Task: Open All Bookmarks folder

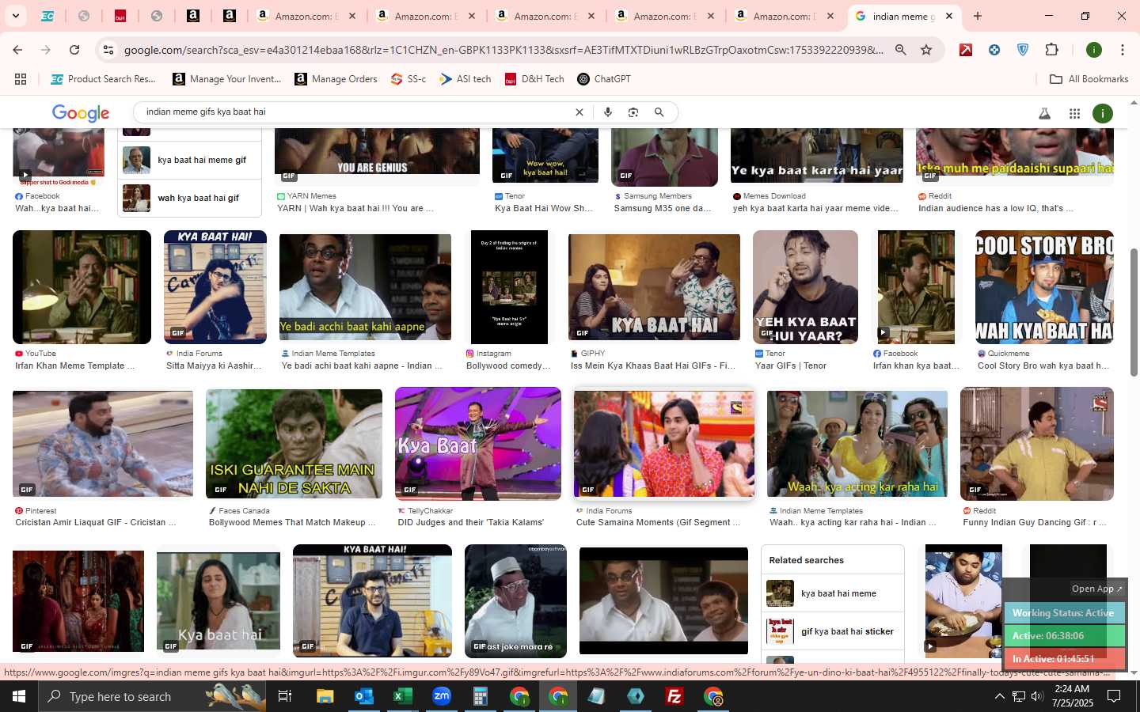Action: pyautogui.click(x=1089, y=79)
